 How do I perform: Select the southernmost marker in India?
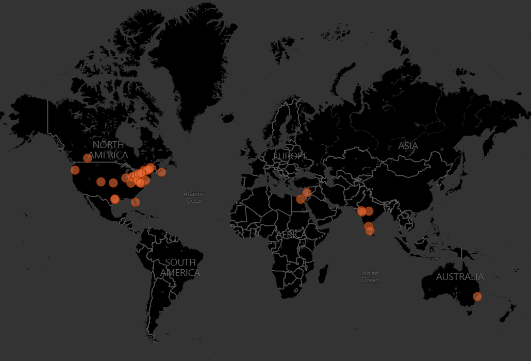pos(370,231)
